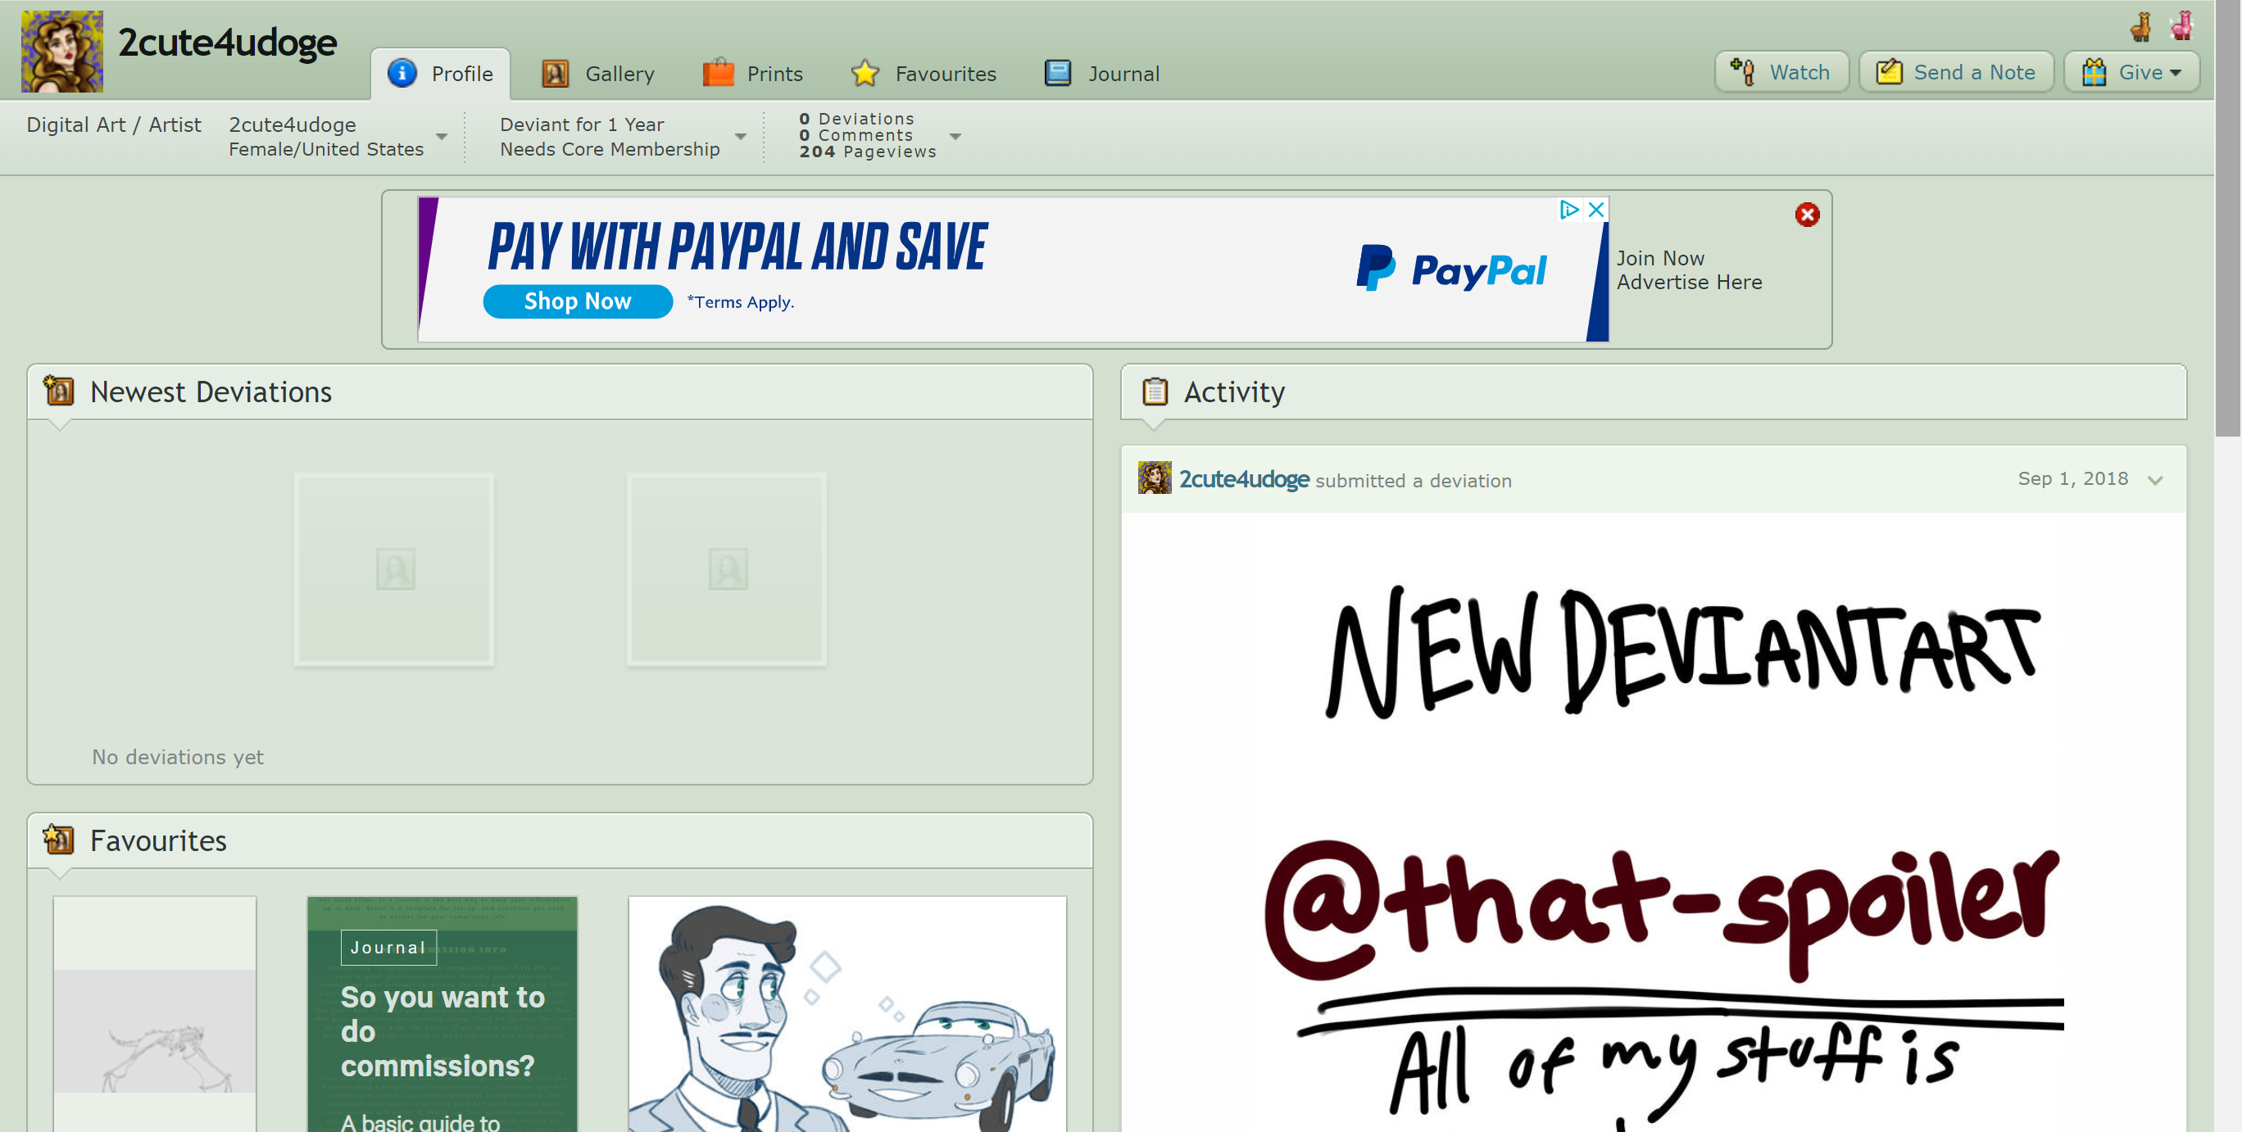Open the Give dropdown menu
Image resolution: width=2242 pixels, height=1132 pixels.
click(x=2132, y=72)
